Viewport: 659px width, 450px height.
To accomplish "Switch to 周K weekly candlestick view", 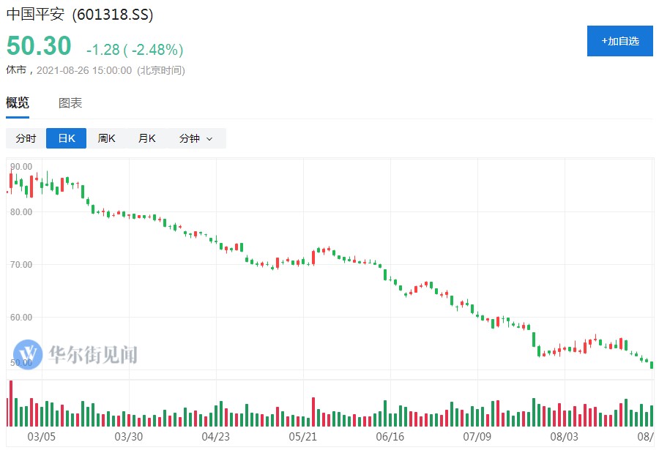I will click(107, 138).
